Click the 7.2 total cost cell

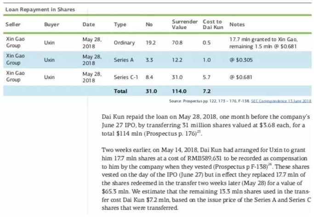point(207,91)
